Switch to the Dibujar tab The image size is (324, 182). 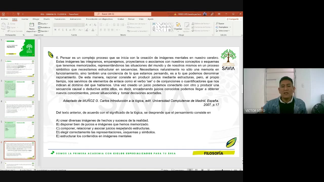pos(36,19)
